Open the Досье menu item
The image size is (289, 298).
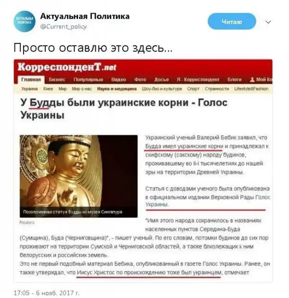coord(161,80)
